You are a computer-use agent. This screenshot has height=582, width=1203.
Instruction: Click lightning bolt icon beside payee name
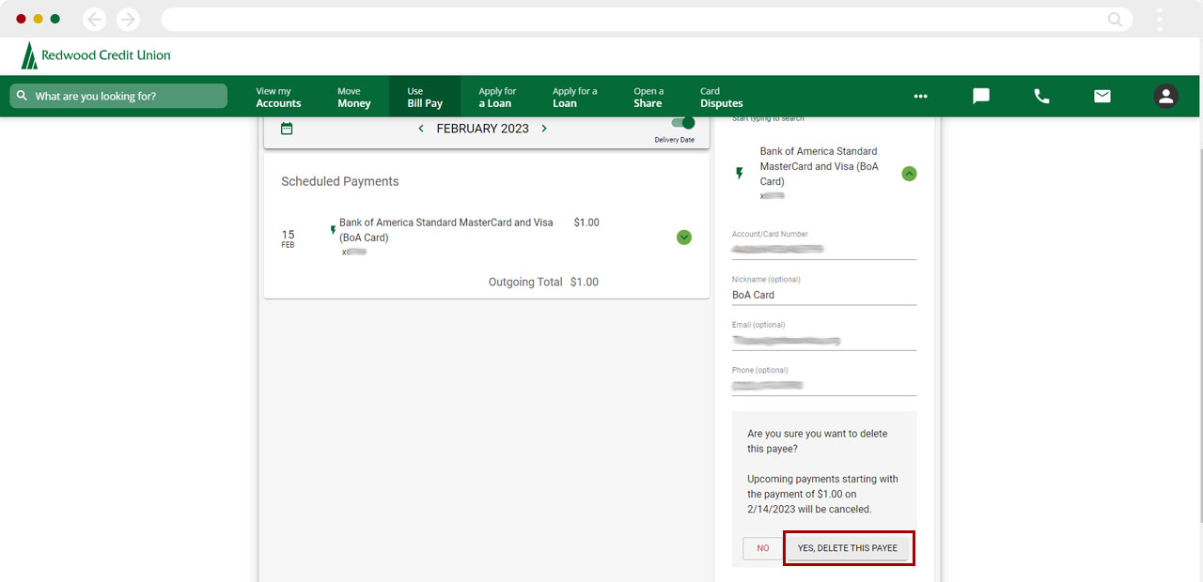(739, 174)
